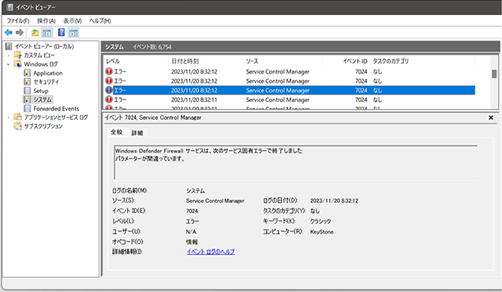Click the event list vertical scrollbar thumb
Image resolution: width=502 pixels, height=292 pixels.
494,74
